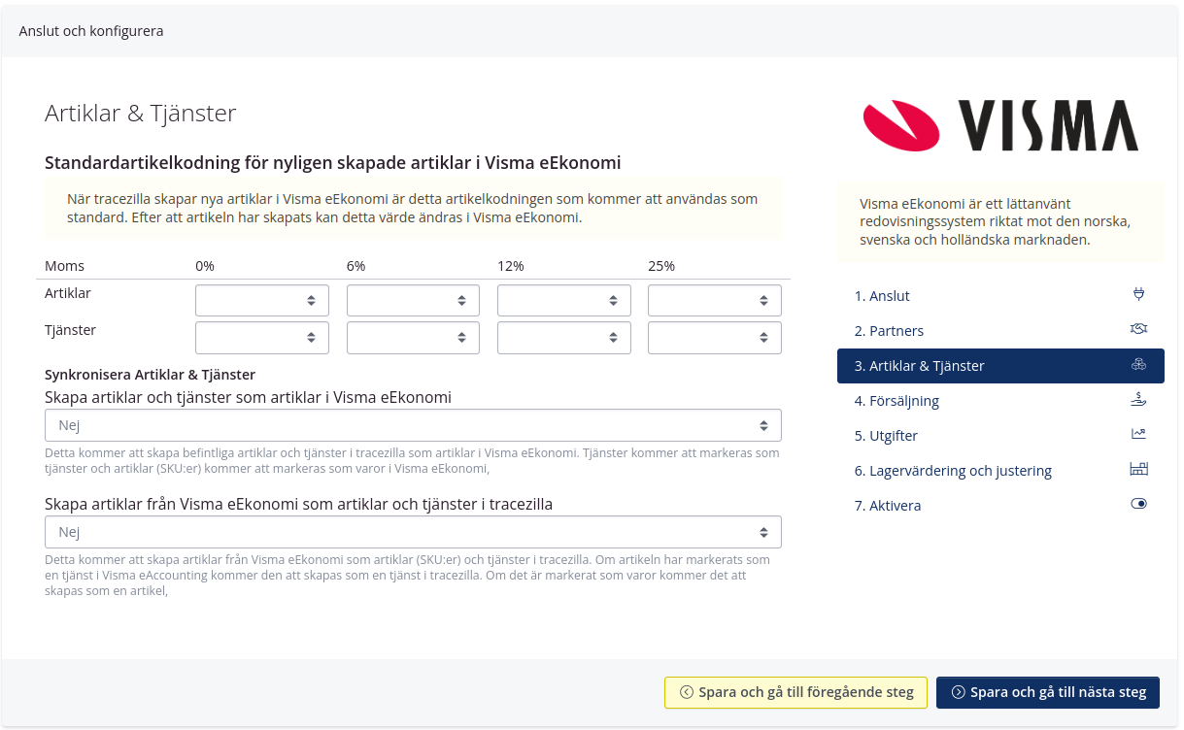
Task: Click Spara och gå till föregående steg
Action: tap(795, 692)
